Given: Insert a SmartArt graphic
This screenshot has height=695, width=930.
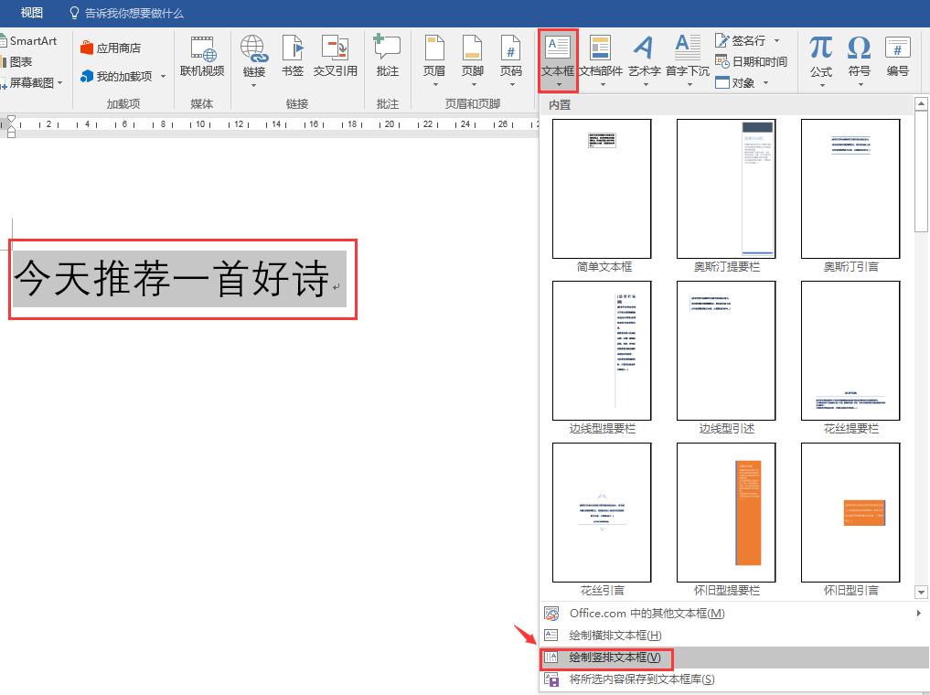Looking at the screenshot, I should coord(31,40).
